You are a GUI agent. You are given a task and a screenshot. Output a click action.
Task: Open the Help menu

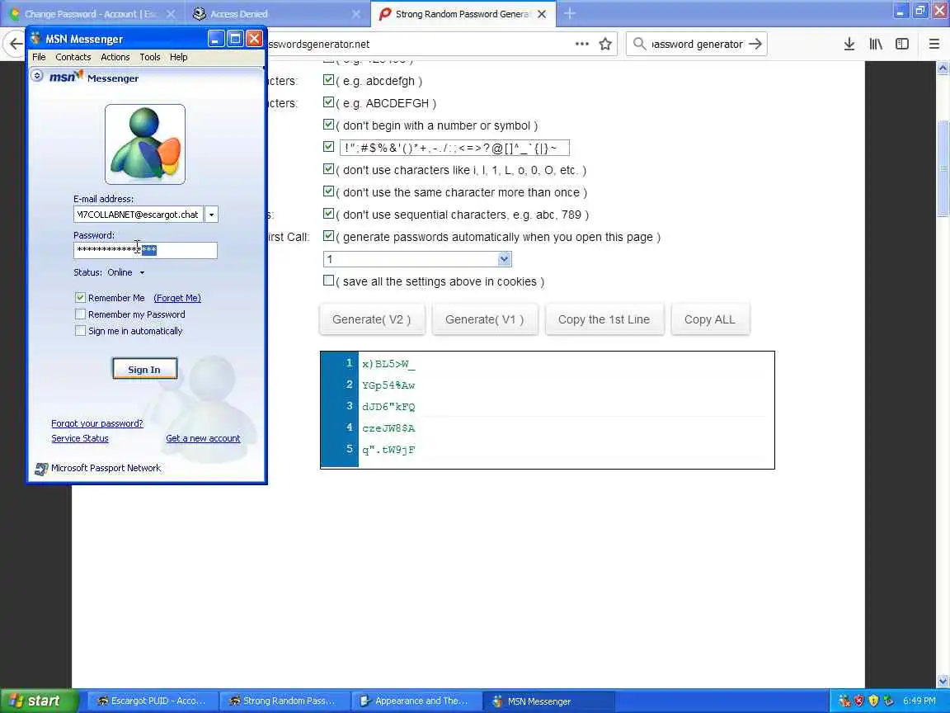point(178,57)
